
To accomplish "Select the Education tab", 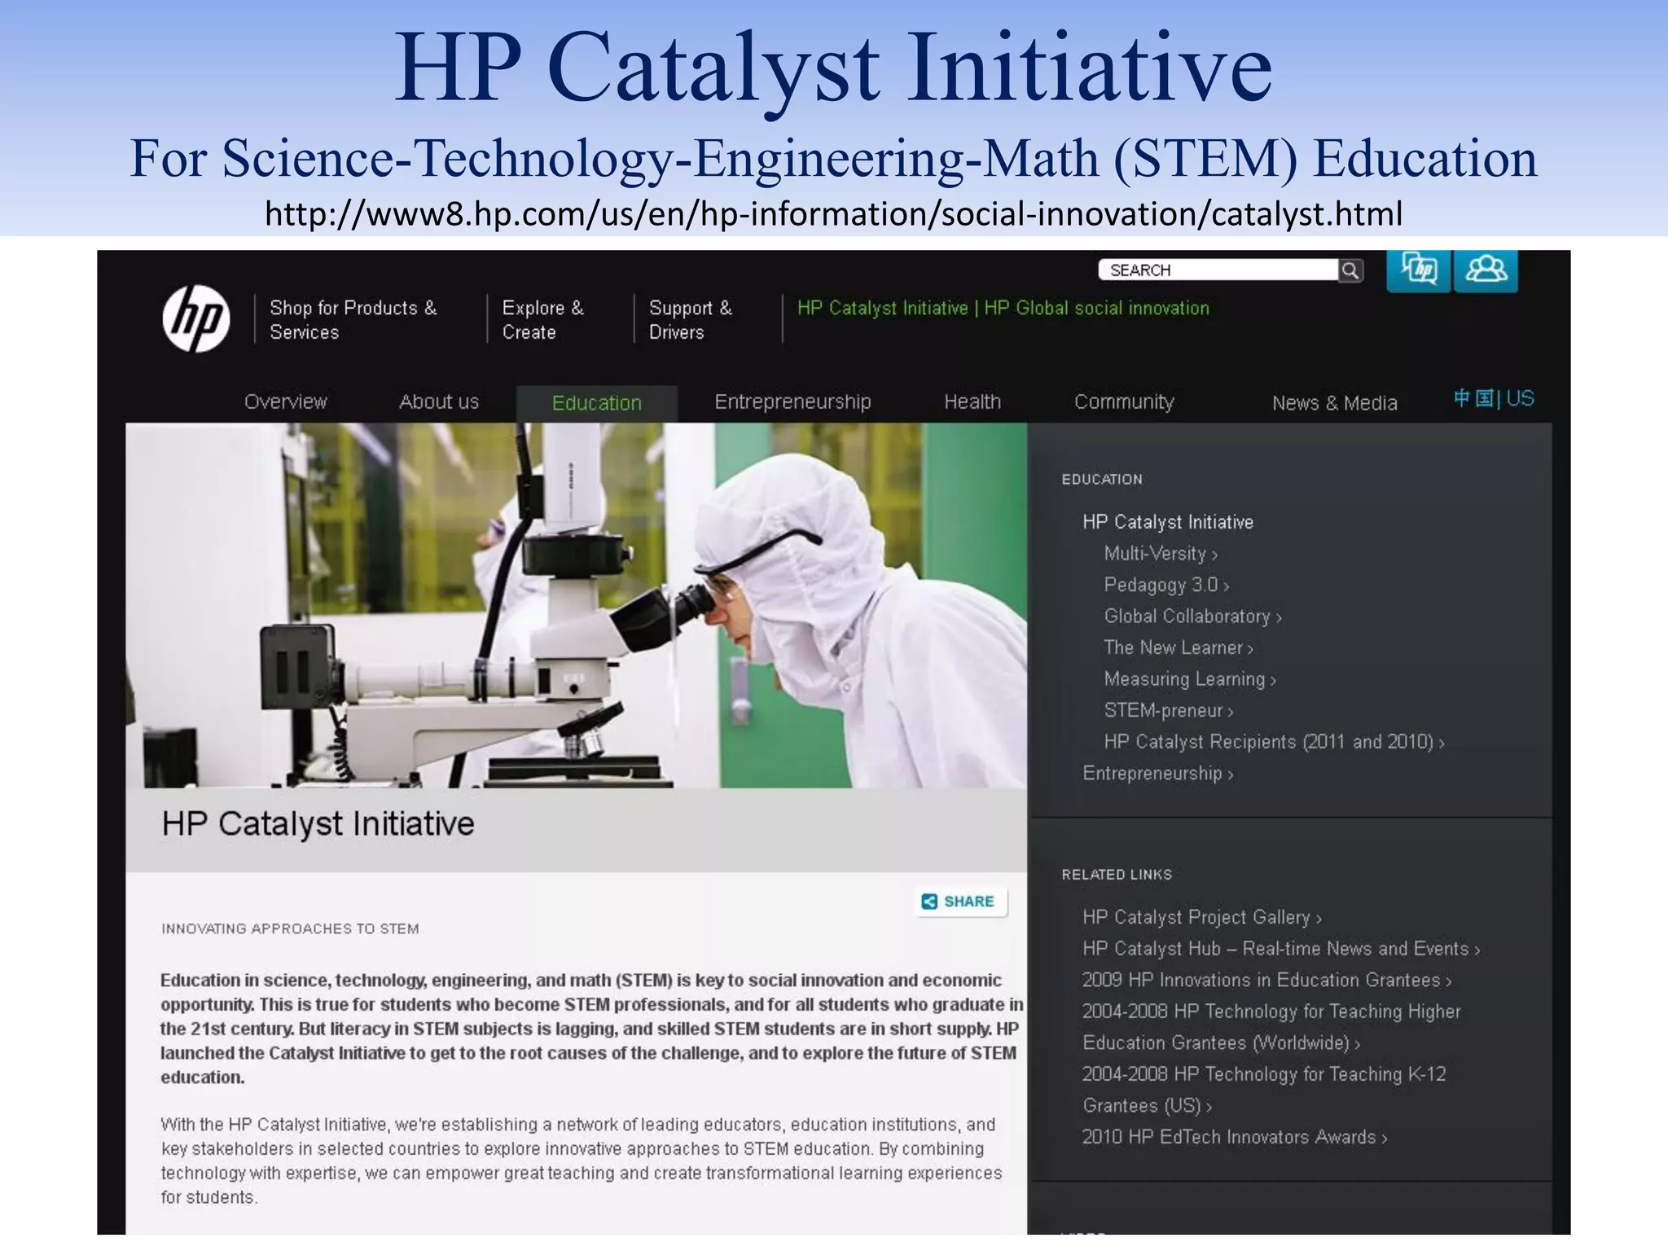I will [x=597, y=403].
